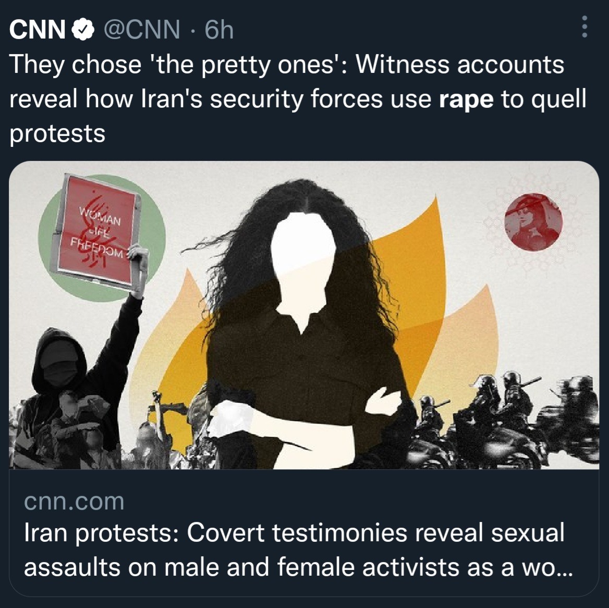Open the tweet via the 6h timestamp

pos(219,30)
